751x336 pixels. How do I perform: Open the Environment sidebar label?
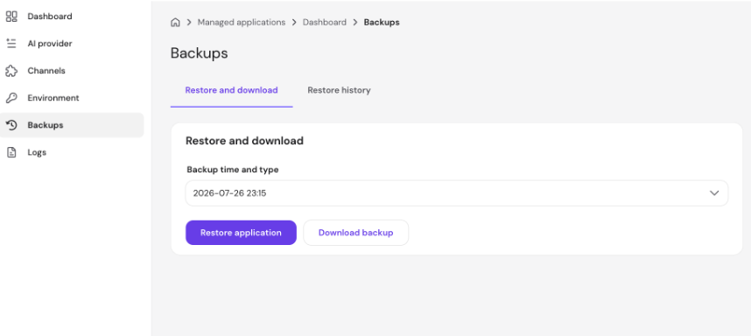pyautogui.click(x=53, y=98)
